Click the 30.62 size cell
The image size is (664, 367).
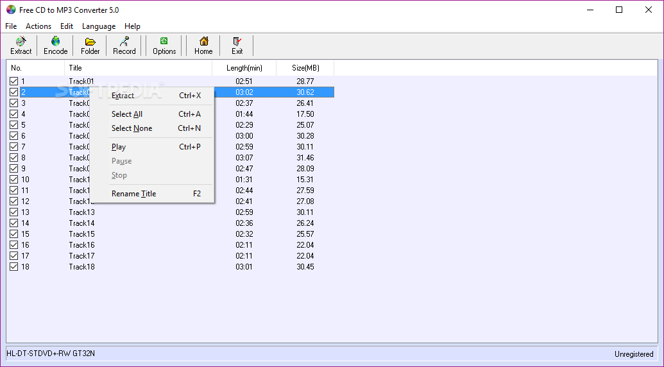[x=305, y=92]
